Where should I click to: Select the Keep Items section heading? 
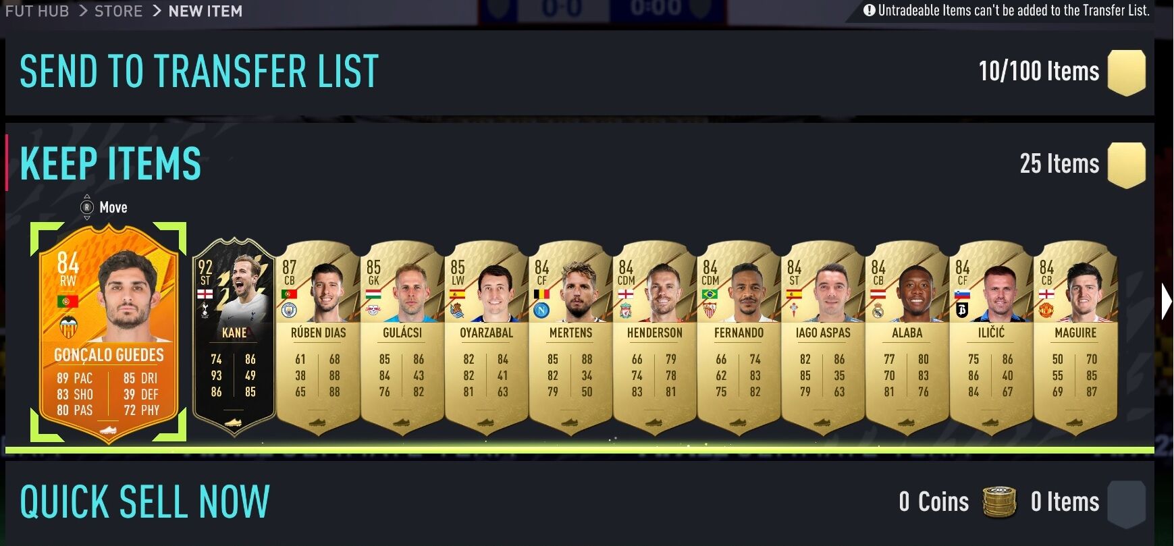(x=111, y=164)
